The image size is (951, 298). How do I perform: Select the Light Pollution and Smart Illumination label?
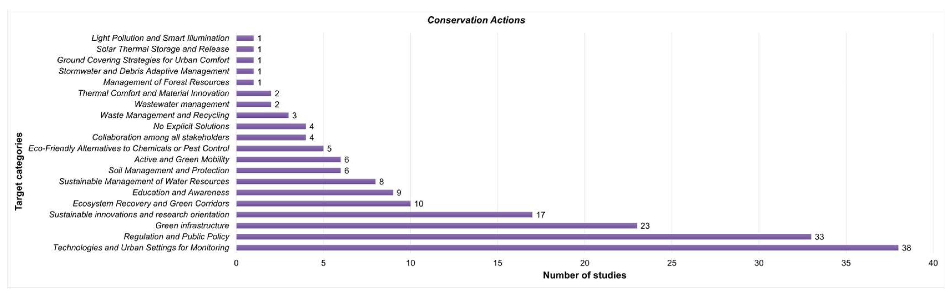point(160,38)
